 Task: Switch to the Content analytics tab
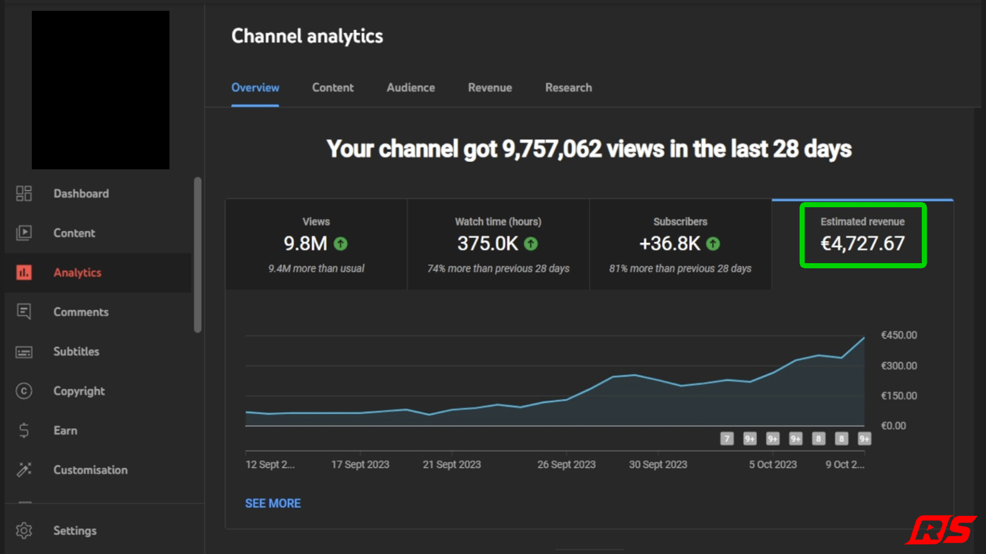pyautogui.click(x=333, y=88)
